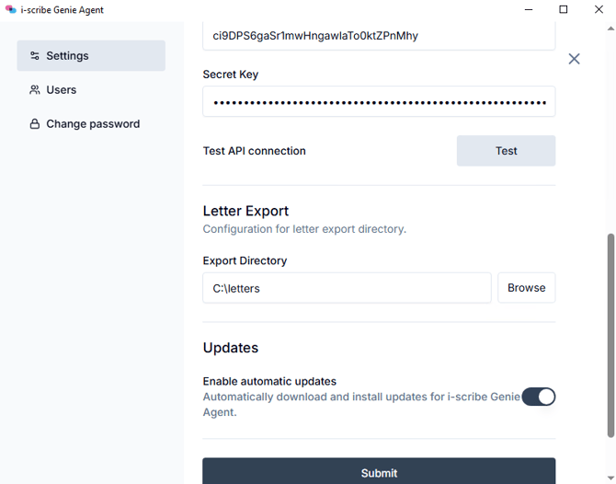
Task: Open the Users menu item
Action: pos(91,90)
